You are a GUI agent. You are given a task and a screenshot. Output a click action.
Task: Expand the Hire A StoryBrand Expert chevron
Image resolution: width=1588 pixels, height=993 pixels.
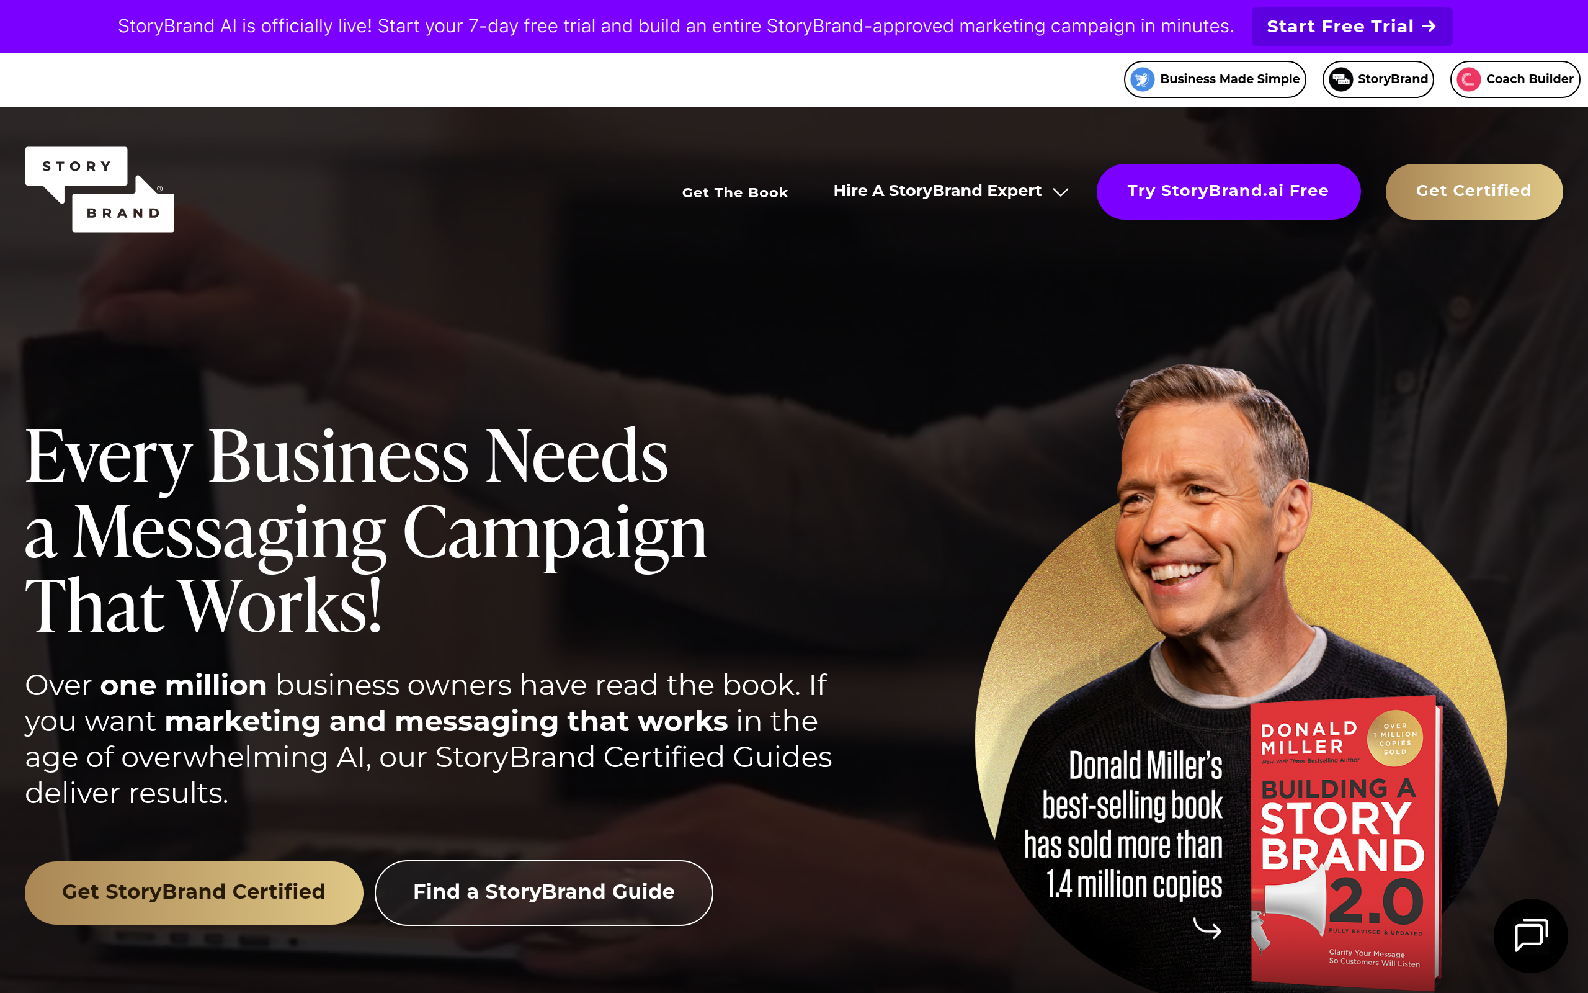[x=1060, y=192]
